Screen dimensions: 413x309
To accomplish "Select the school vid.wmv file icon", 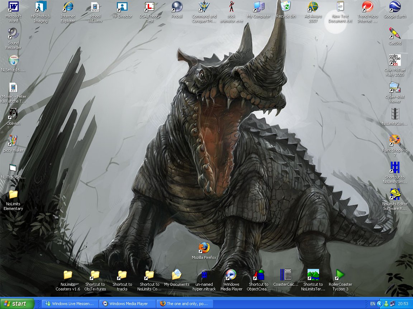I will [x=95, y=7].
